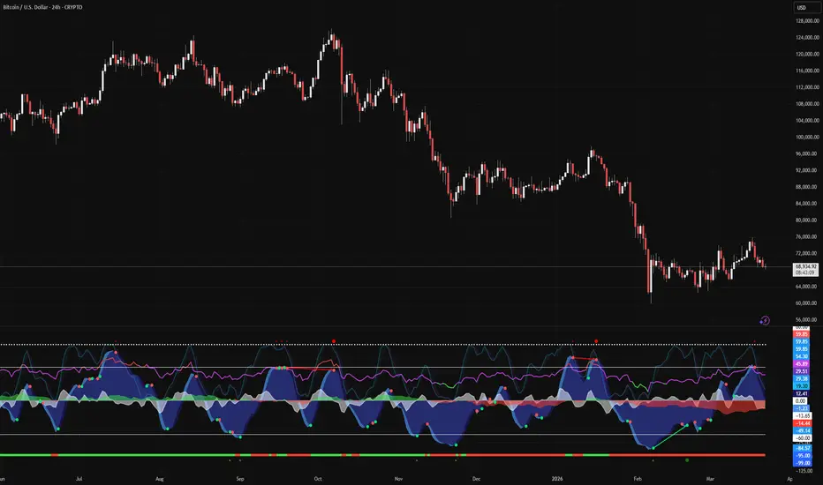Click the red signal dot above October oscillator peak
Screen dimensions: 823x485
coord(334,341)
